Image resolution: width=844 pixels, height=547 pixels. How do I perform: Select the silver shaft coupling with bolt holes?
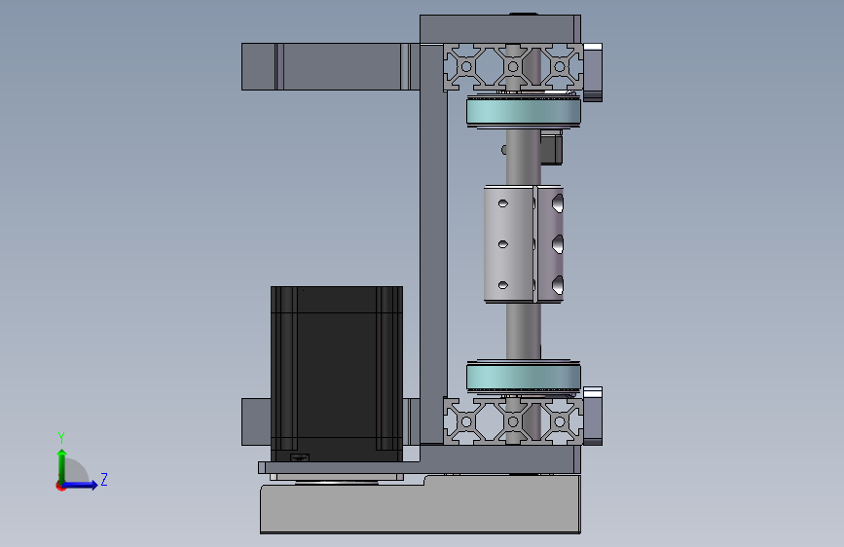523,244
